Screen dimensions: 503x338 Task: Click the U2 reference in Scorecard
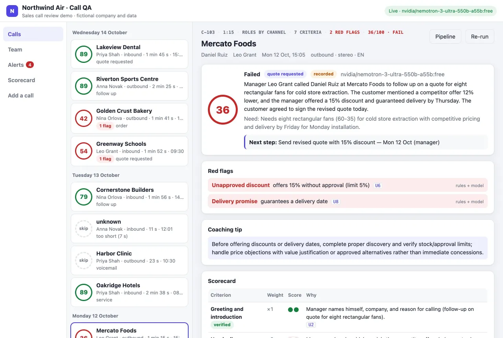tap(311, 325)
